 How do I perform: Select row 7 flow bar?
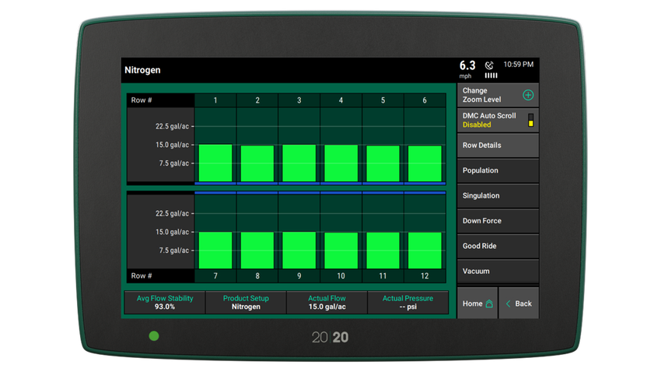(x=215, y=250)
